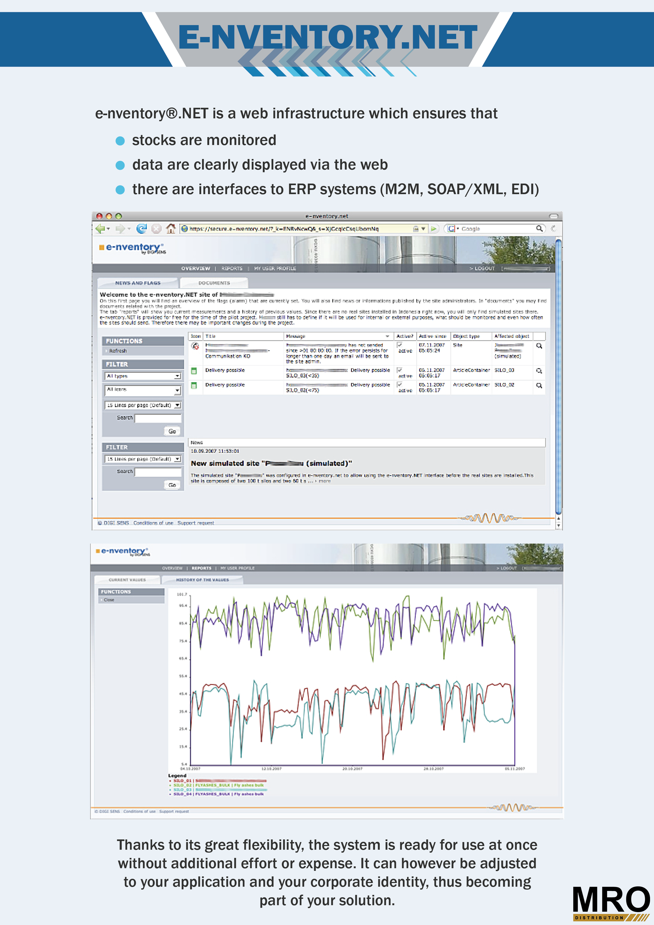
Task: Open the back history dropdown arrow
Action: pos(108,229)
